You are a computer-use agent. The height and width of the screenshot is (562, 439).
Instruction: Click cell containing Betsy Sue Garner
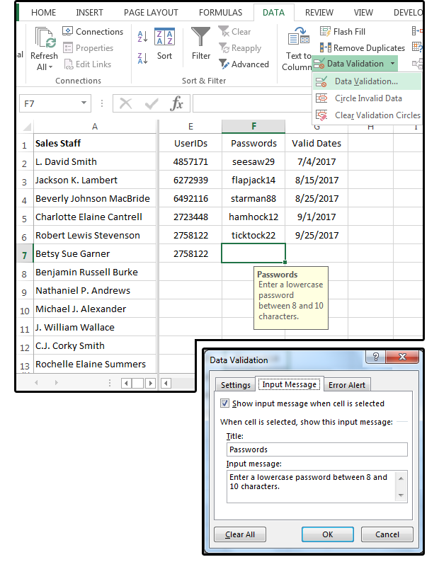point(95,253)
